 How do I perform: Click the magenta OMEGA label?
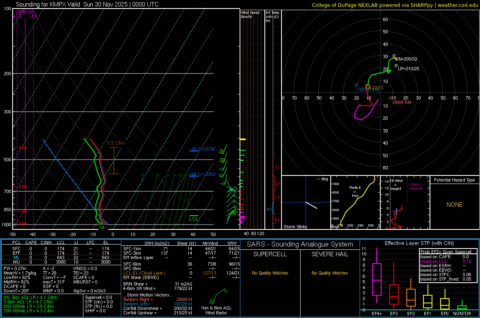point(25,12)
